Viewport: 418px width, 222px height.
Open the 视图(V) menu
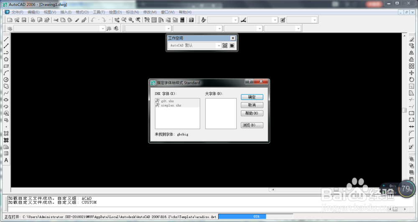pos(50,12)
